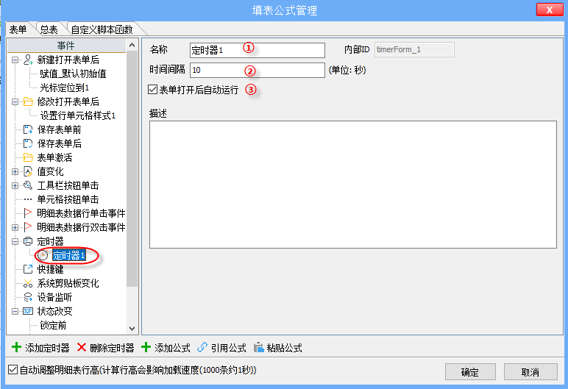Click the 单元格按钮单击 dots icon
568x389 pixels.
point(28,199)
